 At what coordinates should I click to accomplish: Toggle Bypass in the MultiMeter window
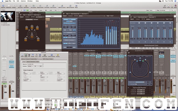65,16
